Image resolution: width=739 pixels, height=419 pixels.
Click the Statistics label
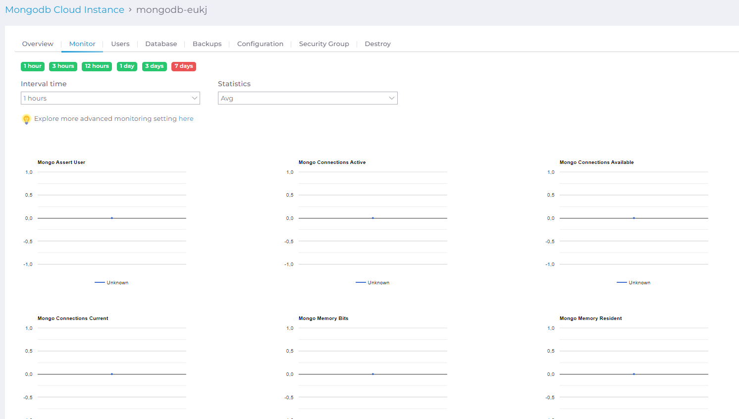[x=234, y=84]
